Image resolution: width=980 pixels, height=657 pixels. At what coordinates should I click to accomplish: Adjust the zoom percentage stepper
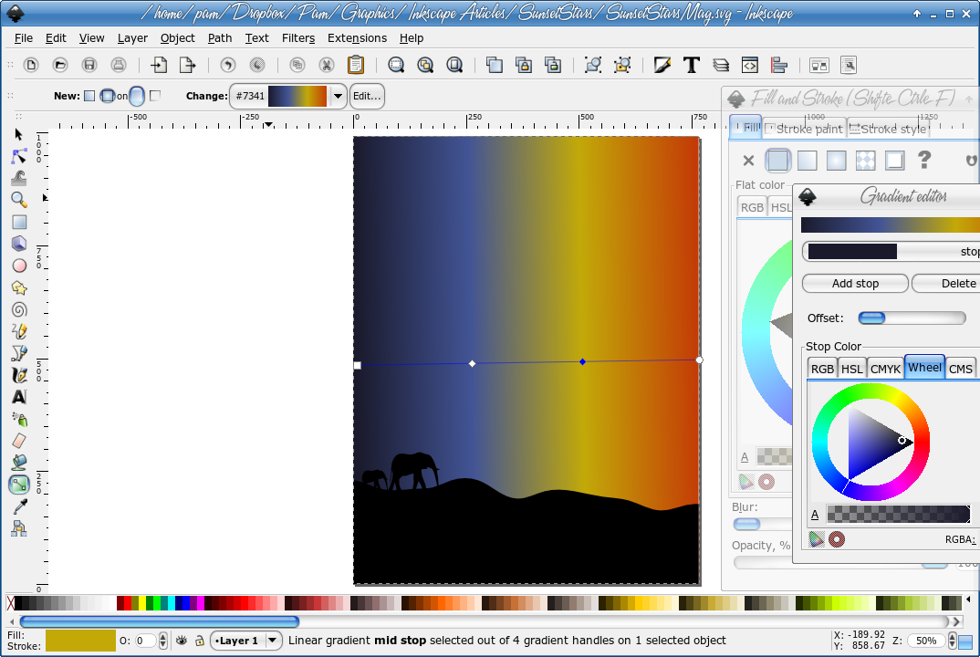click(x=952, y=641)
